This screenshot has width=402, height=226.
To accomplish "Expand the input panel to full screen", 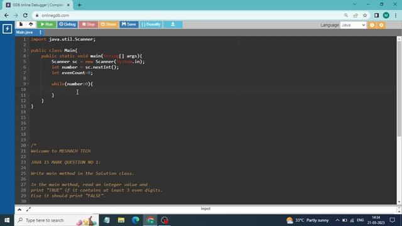I will 28,210.
